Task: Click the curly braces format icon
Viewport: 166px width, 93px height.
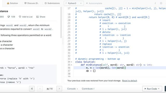Action: coord(161,3)
